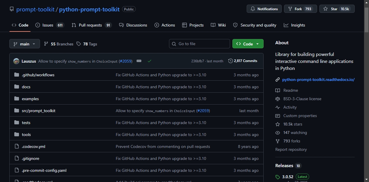The height and width of the screenshot is (182, 369).
Task: Open the Lauszus author link
Action: pos(29,61)
